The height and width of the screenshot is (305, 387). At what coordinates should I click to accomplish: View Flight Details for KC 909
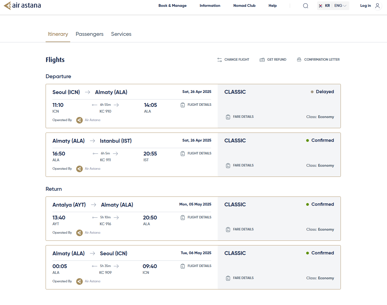tap(199, 266)
